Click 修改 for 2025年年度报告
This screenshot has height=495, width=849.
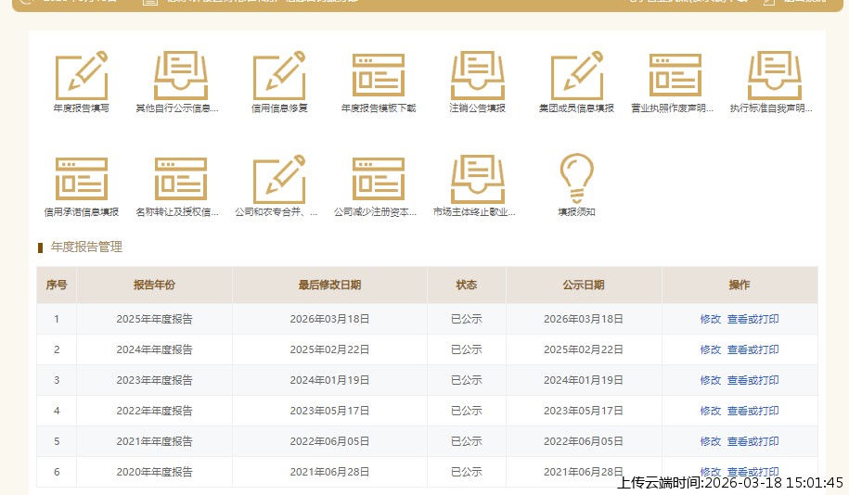pyautogui.click(x=710, y=319)
